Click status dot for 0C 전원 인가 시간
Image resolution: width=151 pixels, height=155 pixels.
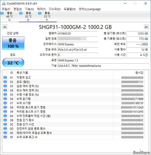pos(5,124)
